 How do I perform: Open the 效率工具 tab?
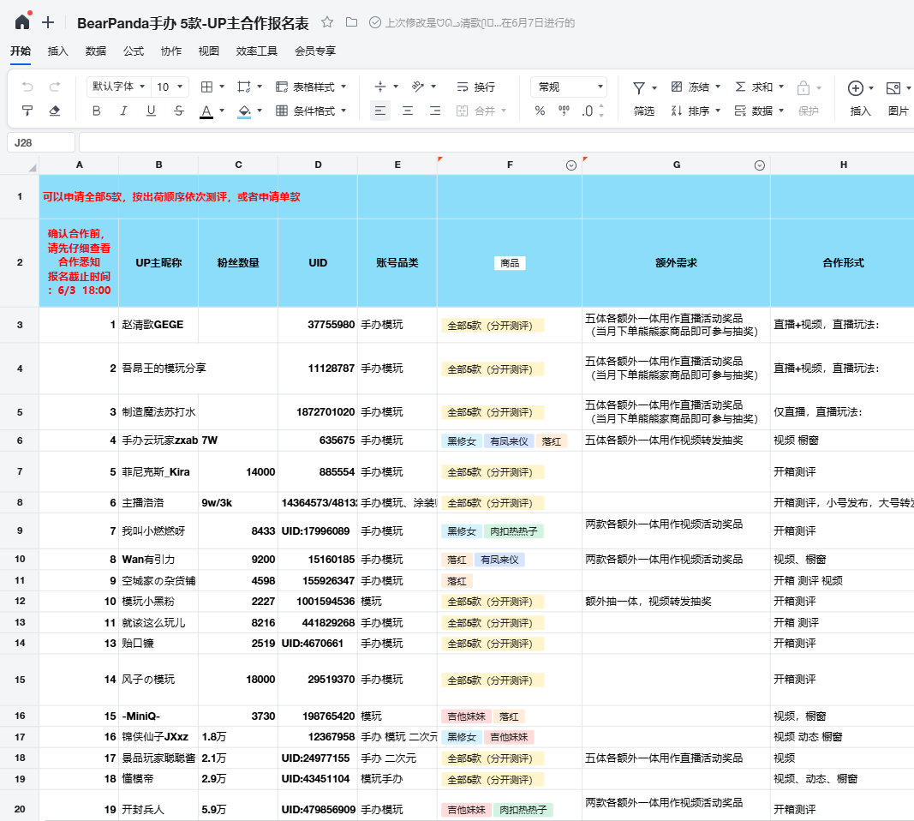click(256, 51)
